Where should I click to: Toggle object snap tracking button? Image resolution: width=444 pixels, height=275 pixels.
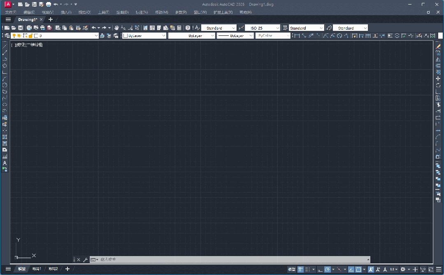(x=351, y=269)
